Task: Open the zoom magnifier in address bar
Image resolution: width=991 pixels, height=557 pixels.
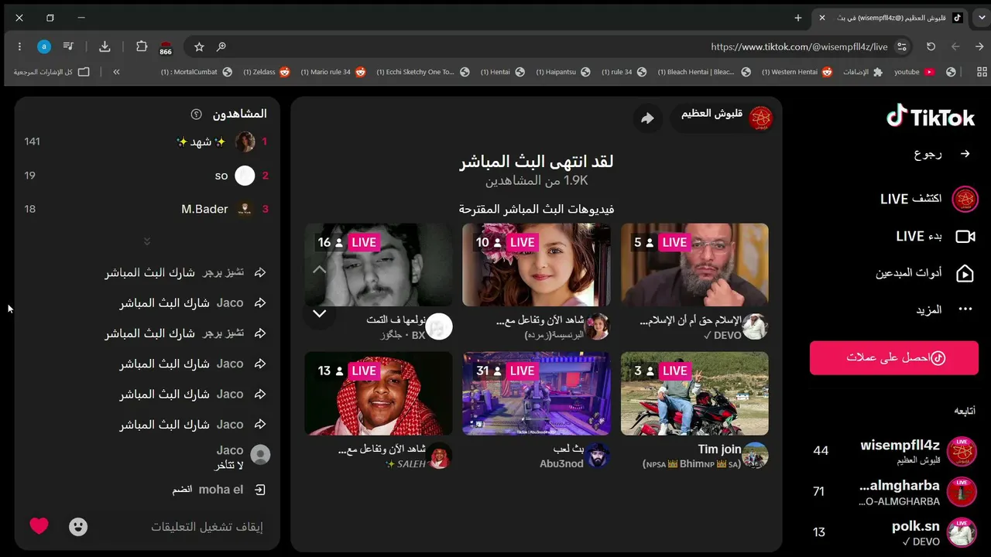Action: tap(221, 47)
